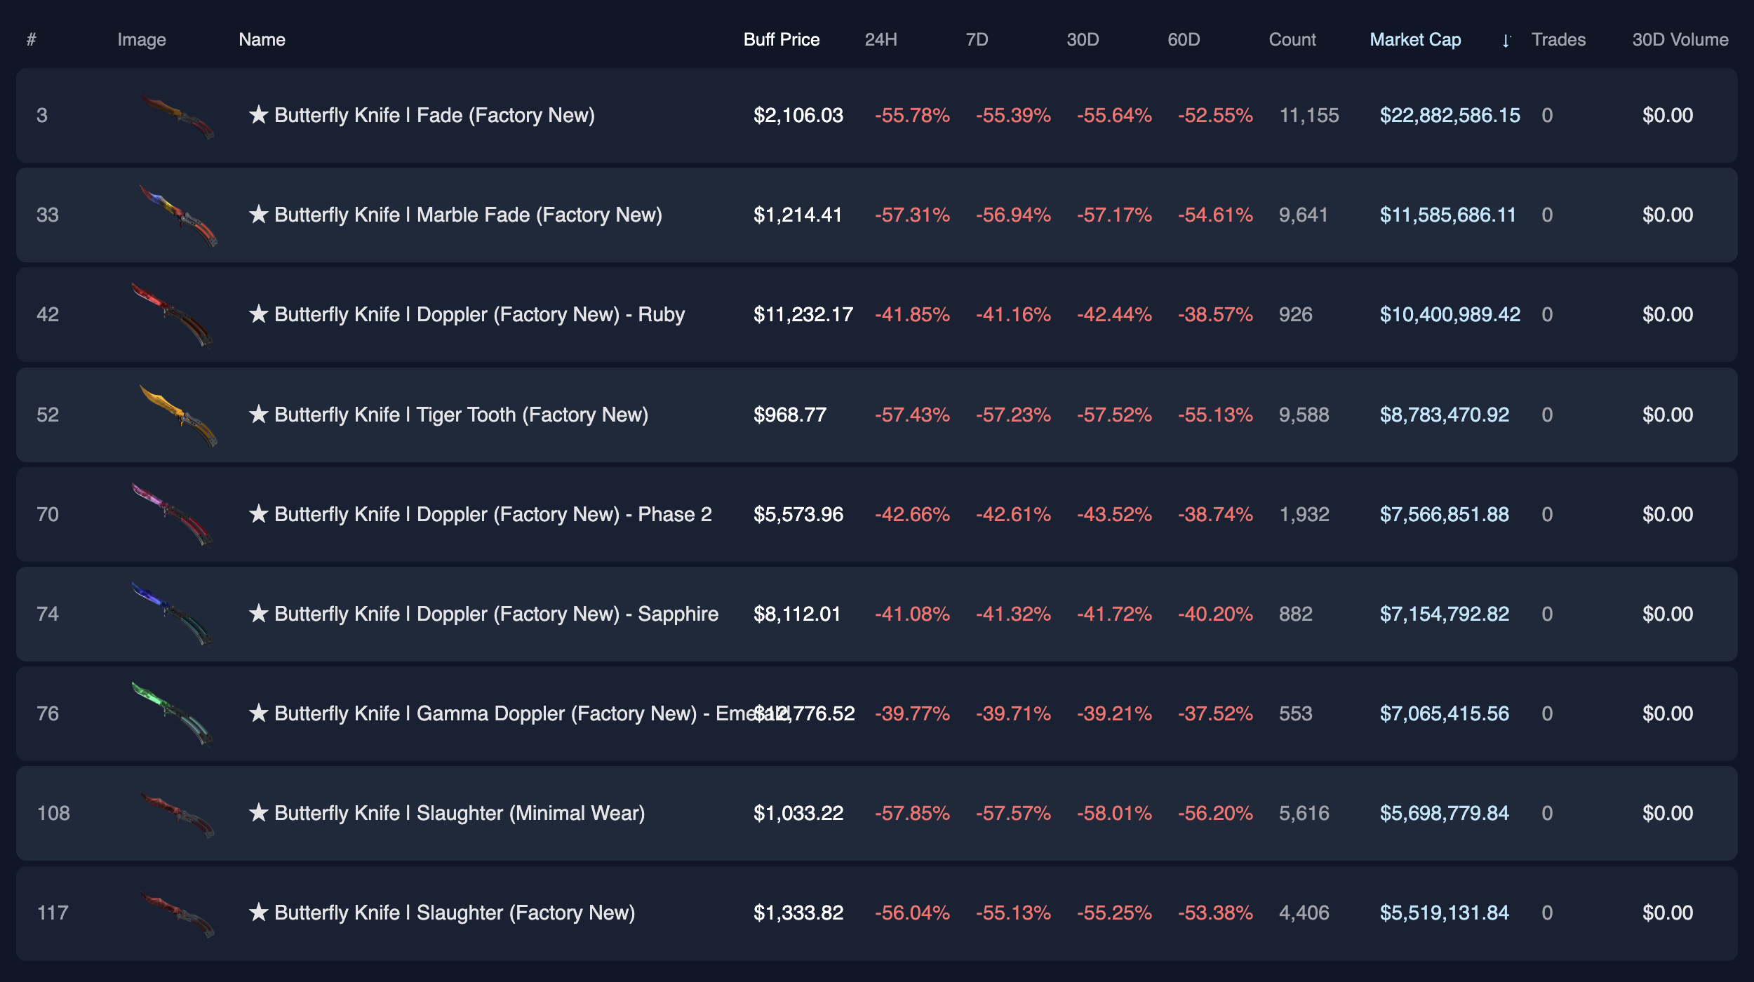The image size is (1754, 982).
Task: Sort by the 24H change column
Action: pyautogui.click(x=881, y=40)
